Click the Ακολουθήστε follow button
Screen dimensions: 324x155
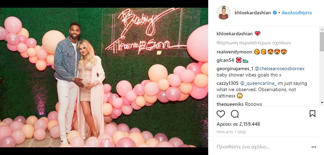(297, 13)
